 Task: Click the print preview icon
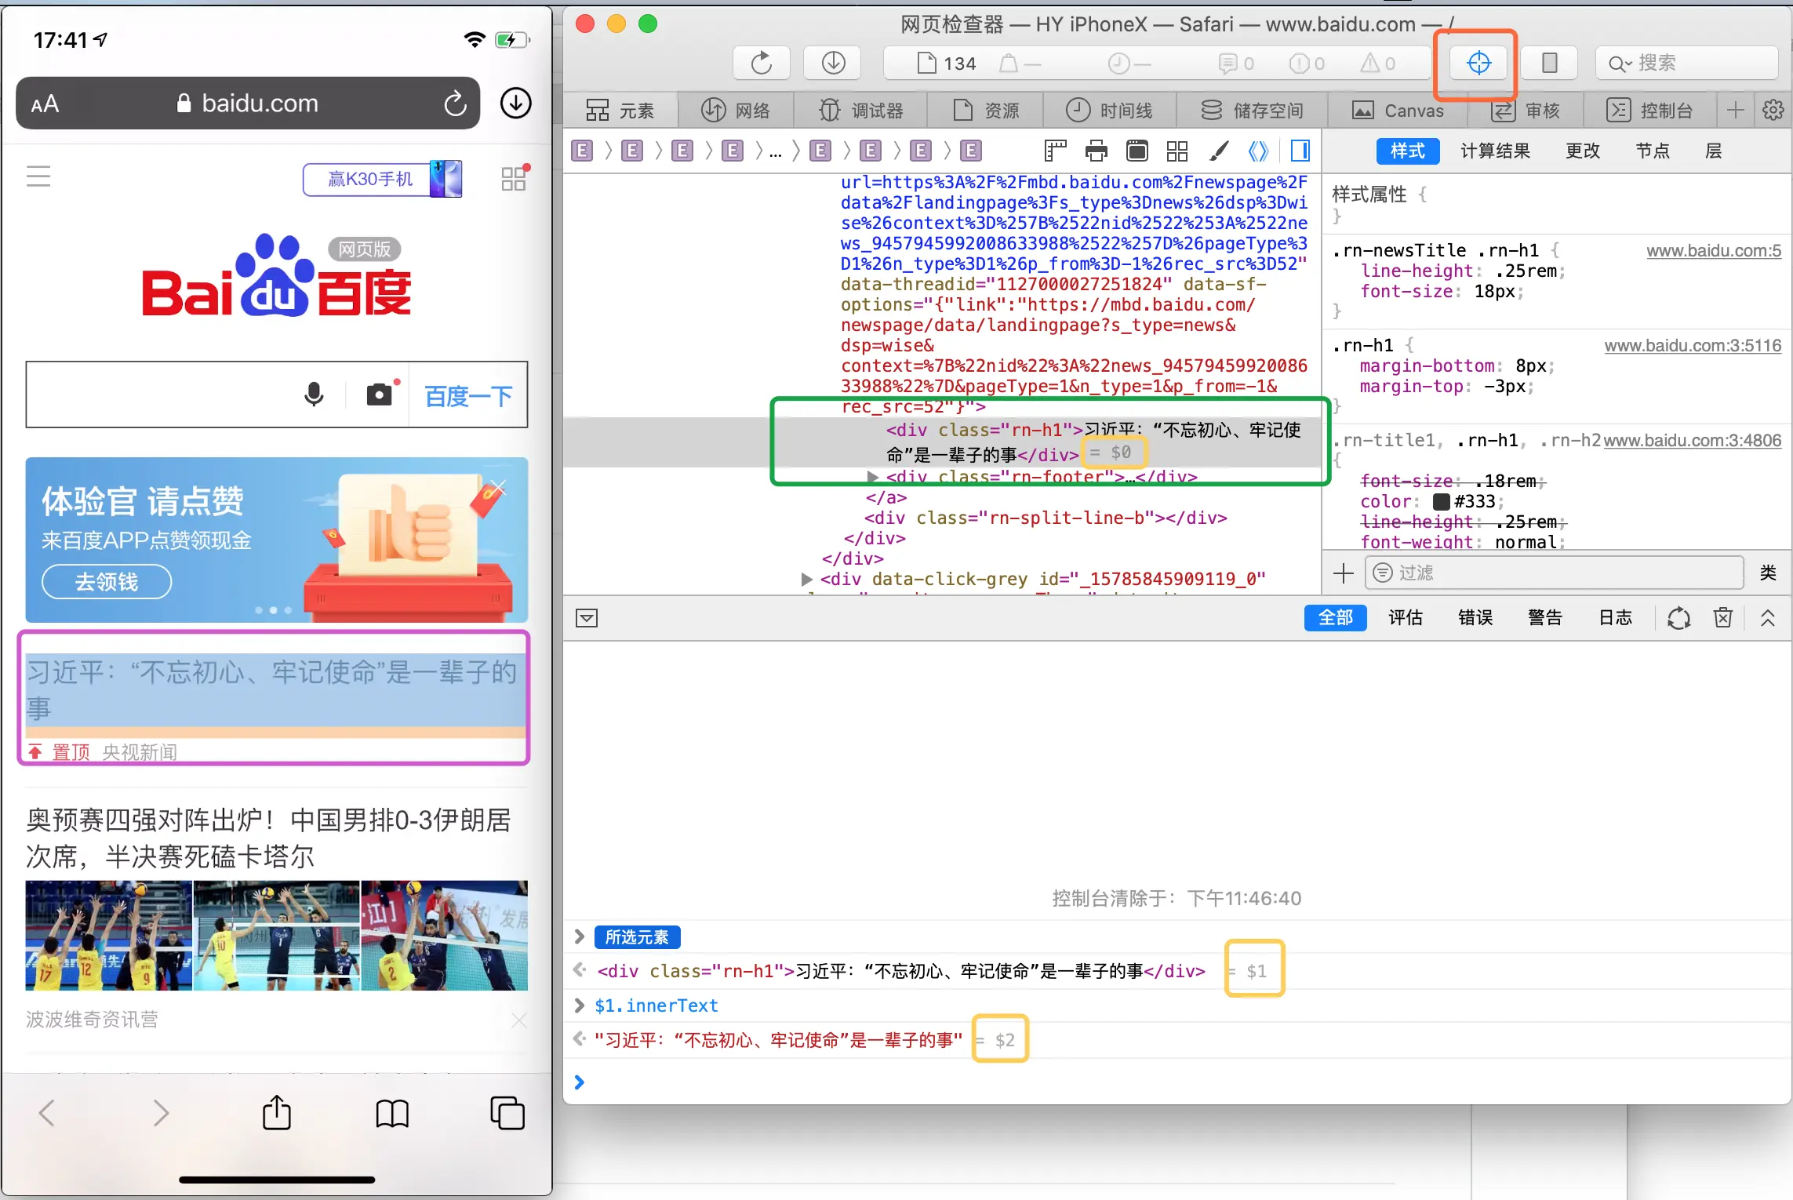pos(1096,150)
